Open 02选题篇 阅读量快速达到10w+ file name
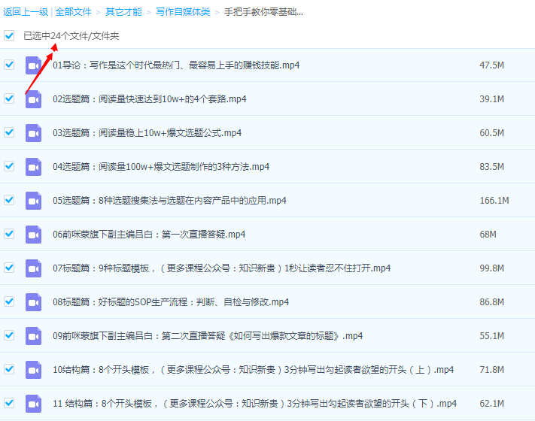 point(150,99)
